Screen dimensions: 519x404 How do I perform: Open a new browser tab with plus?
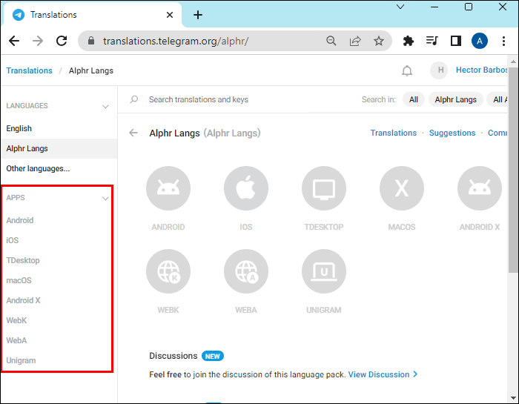point(198,15)
